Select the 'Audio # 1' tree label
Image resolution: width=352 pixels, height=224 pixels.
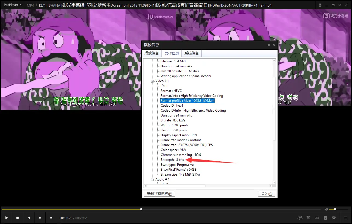162,179
